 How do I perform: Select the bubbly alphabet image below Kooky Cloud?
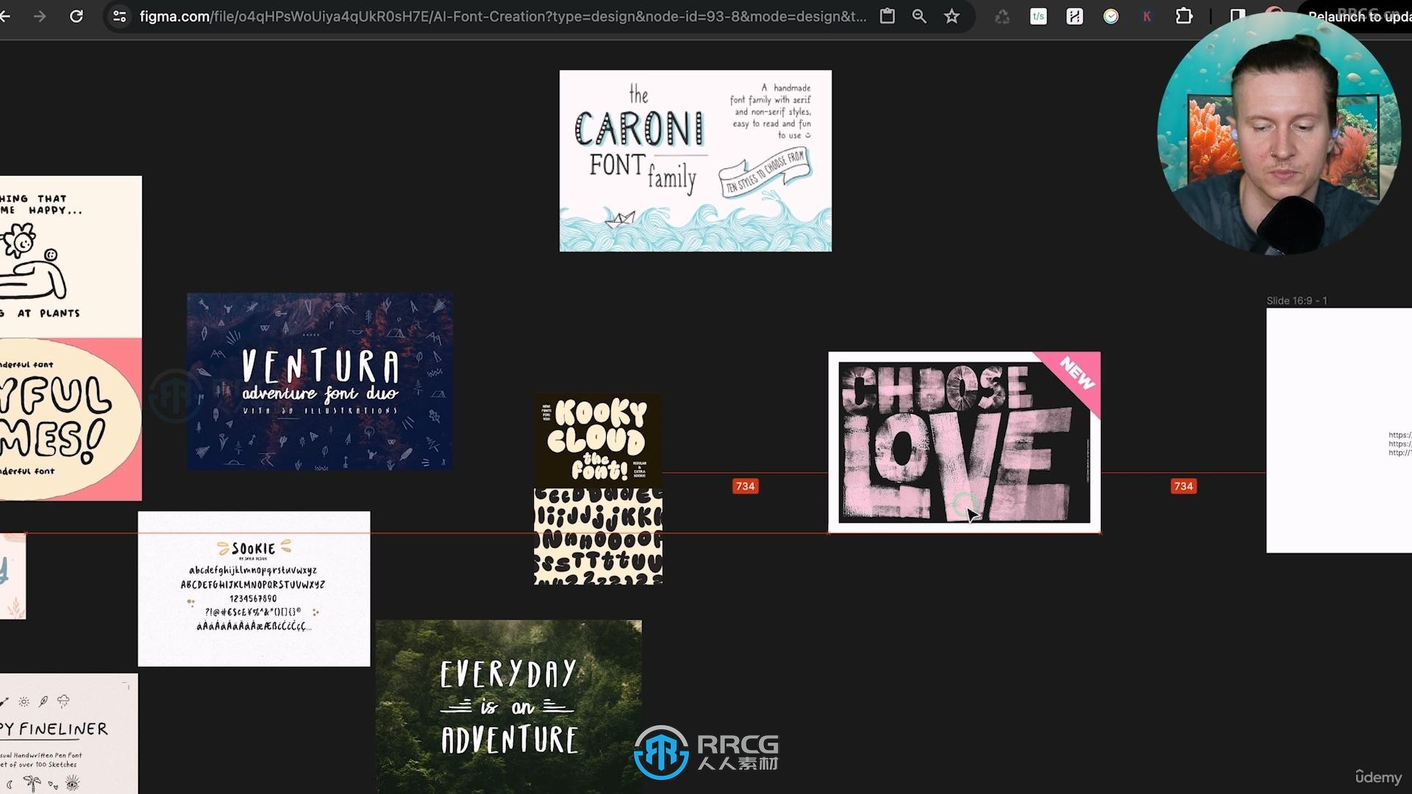pos(598,537)
